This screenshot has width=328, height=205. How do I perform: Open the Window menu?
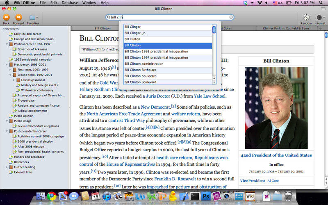click(x=89, y=3)
